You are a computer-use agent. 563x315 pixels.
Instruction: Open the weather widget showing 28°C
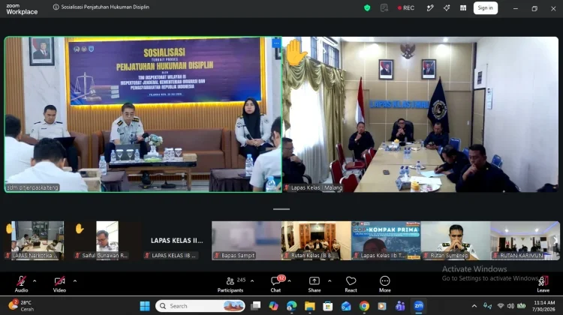click(x=22, y=306)
